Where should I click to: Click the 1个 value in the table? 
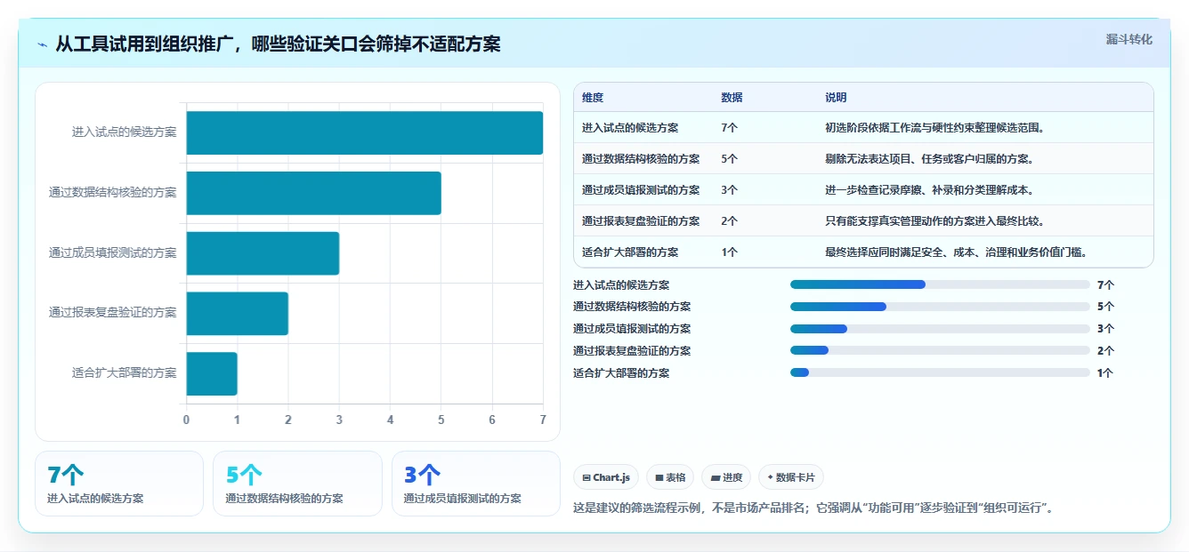730,252
